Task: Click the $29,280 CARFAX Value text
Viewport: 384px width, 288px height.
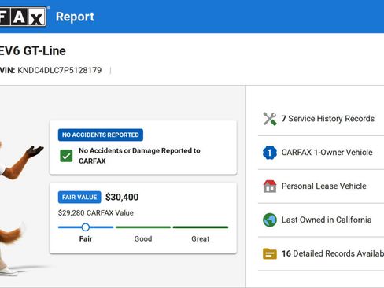Action: (96, 212)
